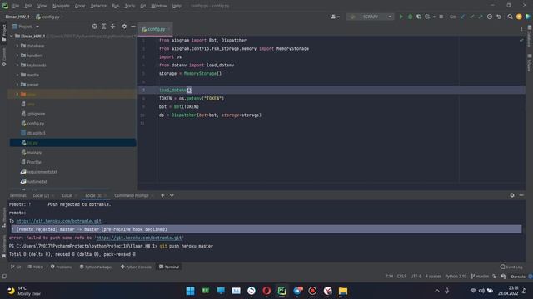Open the user account dropdown in toolbar

pos(335,17)
